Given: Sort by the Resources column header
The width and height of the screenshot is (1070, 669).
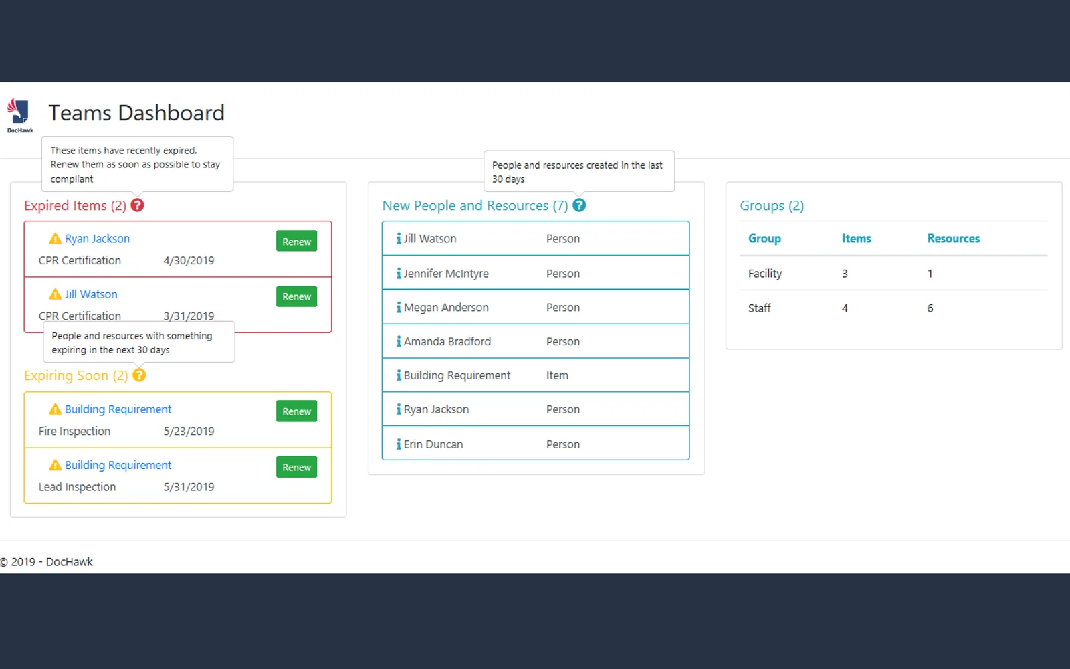Looking at the screenshot, I should pos(953,238).
